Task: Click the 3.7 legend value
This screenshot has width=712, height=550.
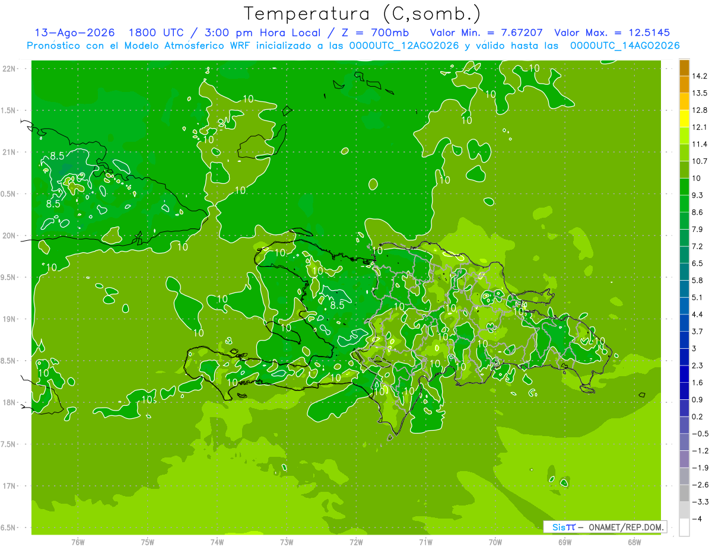Action: coord(698,332)
